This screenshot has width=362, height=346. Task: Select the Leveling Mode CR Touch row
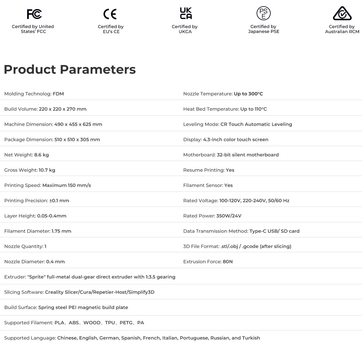coord(238,124)
